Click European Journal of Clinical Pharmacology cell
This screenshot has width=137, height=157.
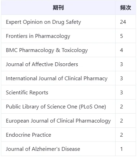point(58,121)
